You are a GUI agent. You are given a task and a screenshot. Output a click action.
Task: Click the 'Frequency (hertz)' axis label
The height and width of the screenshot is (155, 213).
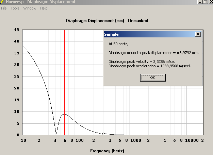click(x=107, y=151)
